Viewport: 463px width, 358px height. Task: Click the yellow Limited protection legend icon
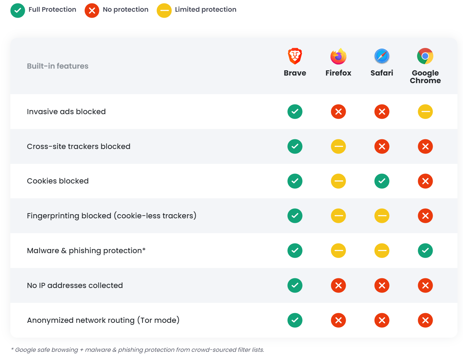pos(164,10)
